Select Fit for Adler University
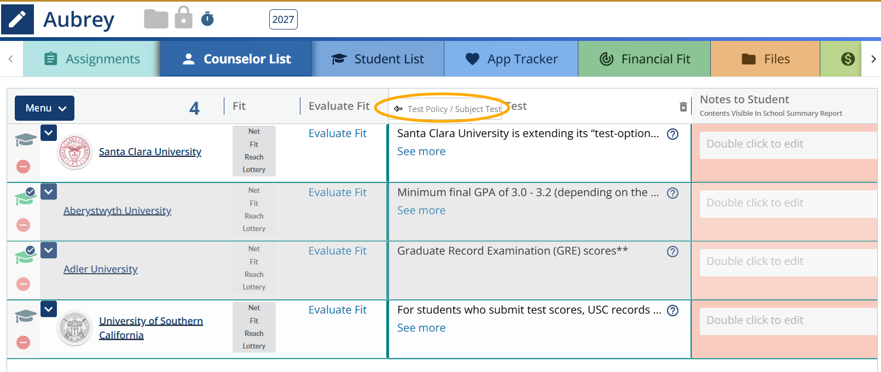The height and width of the screenshot is (372, 881). pos(254,262)
